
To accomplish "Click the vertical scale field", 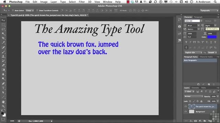I will click(x=192, y=33).
